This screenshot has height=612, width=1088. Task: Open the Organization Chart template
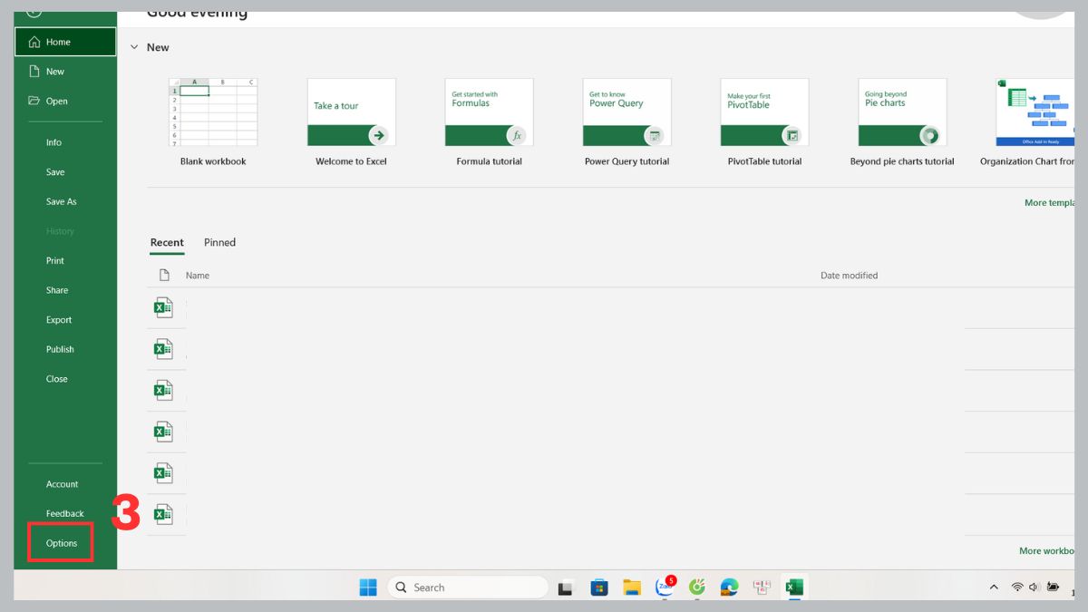[1035, 112]
